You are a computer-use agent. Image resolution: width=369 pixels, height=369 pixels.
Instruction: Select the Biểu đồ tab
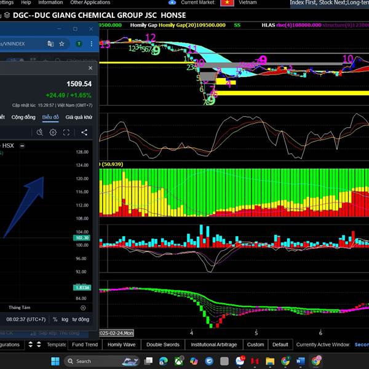click(x=50, y=117)
